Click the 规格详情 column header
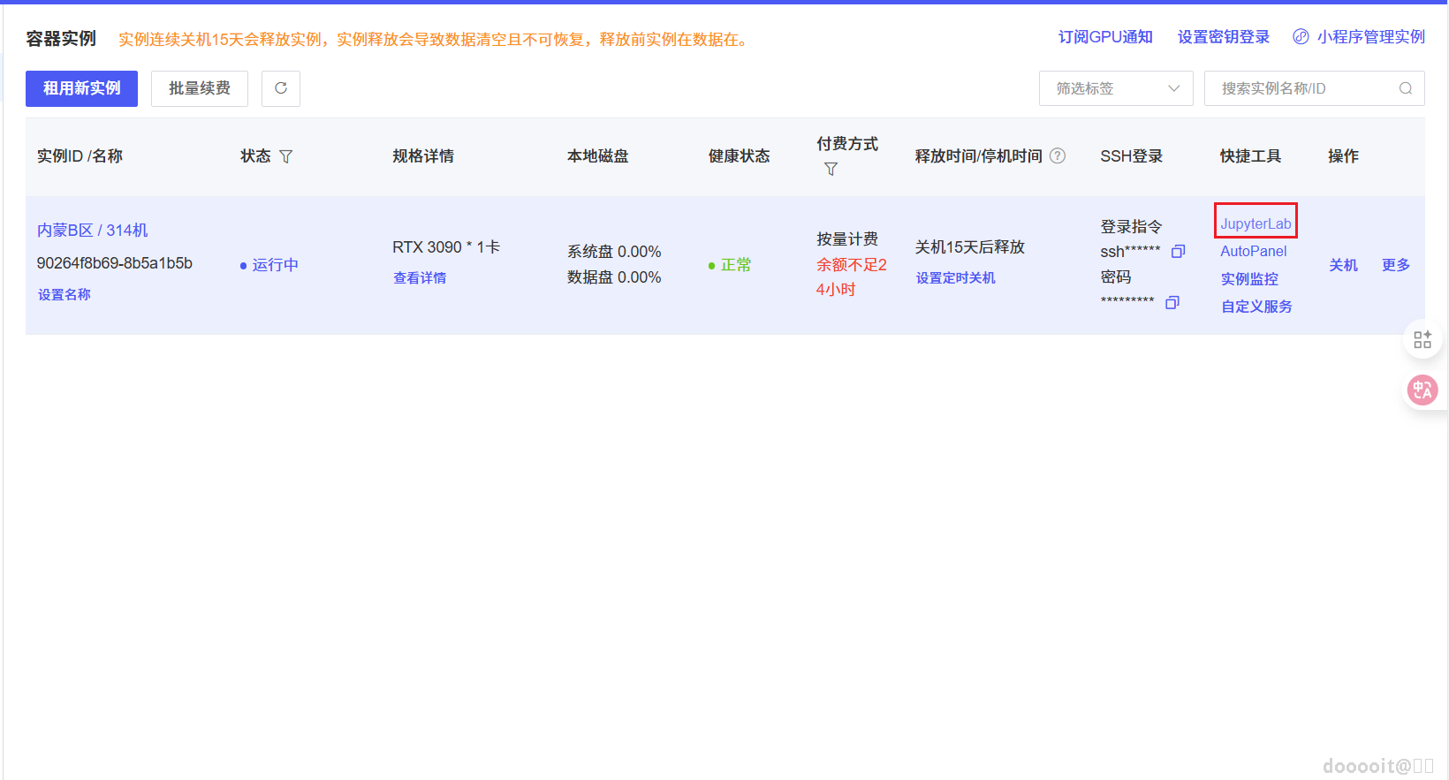This screenshot has width=1449, height=780. click(423, 156)
